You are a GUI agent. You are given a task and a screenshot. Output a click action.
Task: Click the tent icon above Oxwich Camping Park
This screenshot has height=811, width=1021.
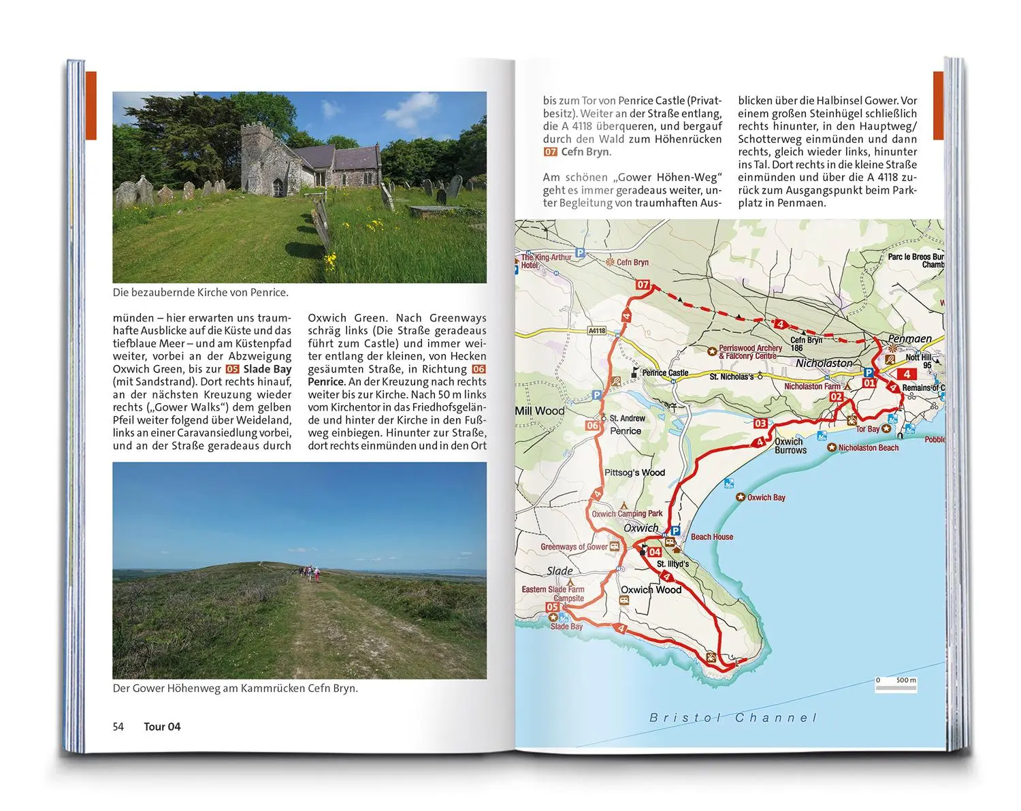624,505
